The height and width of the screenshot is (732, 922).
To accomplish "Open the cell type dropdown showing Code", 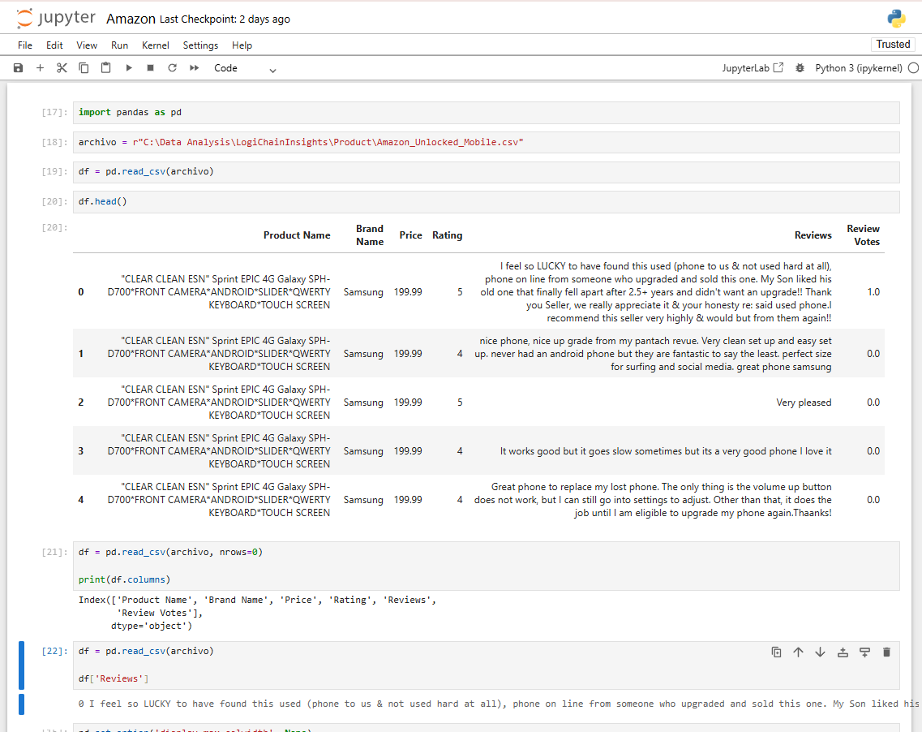I will [245, 68].
